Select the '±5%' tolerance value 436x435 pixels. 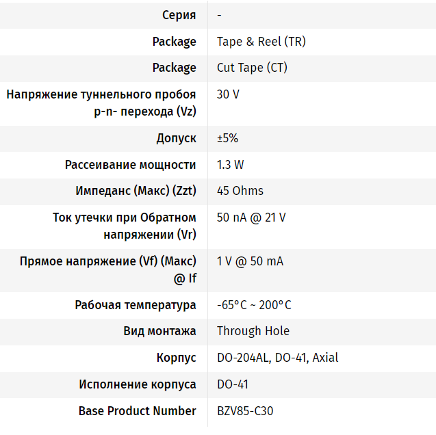click(227, 138)
